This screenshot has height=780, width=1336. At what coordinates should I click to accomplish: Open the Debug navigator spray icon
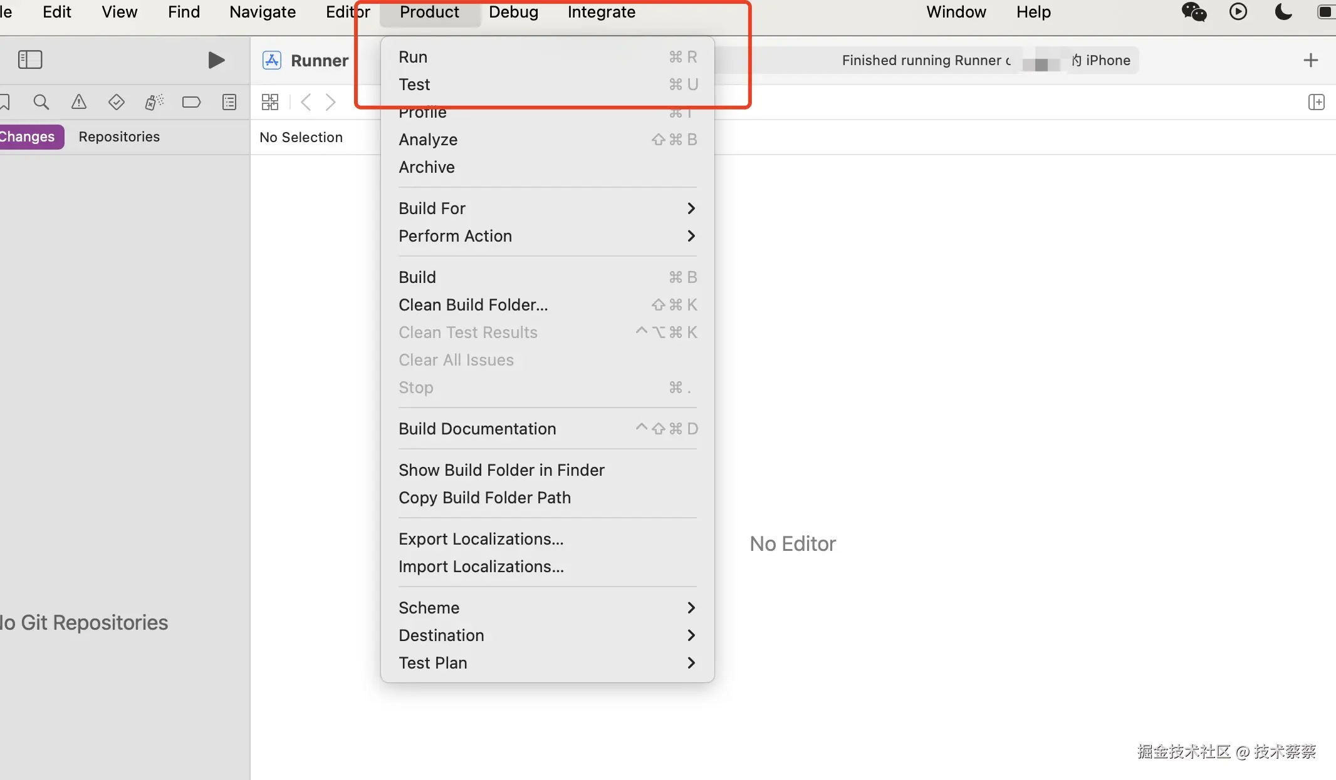pos(154,102)
